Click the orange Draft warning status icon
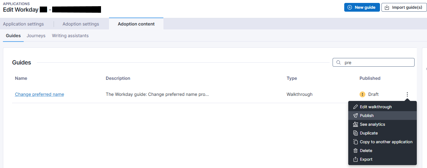This screenshot has width=427, height=168. [362, 94]
